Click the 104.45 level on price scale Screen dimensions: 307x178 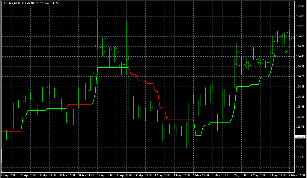pos(300,56)
